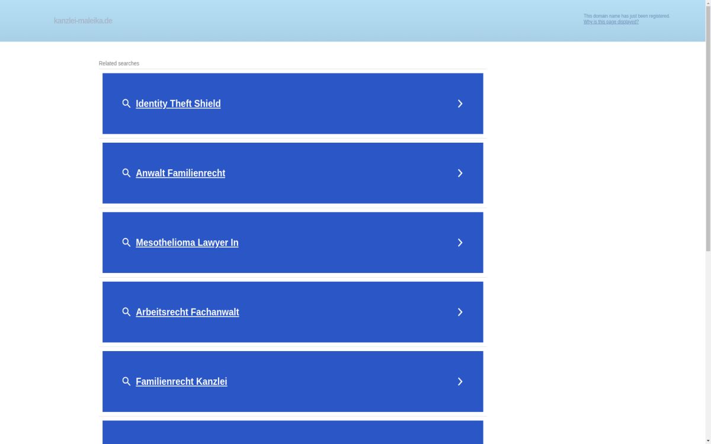Follow the Familienrecht Kanzlei link

(x=181, y=381)
